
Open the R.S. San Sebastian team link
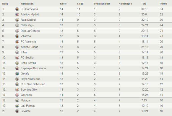pos(33,84)
